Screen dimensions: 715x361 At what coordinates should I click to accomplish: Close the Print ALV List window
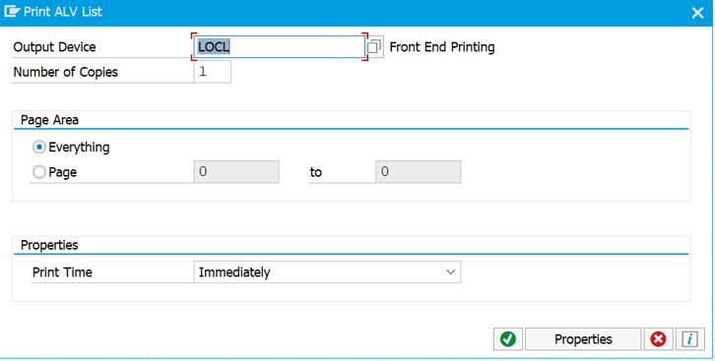click(697, 13)
